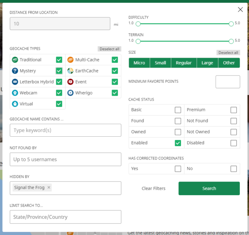Click the Virtual cache ghost icon
The image size is (249, 235).
coord(15,104)
